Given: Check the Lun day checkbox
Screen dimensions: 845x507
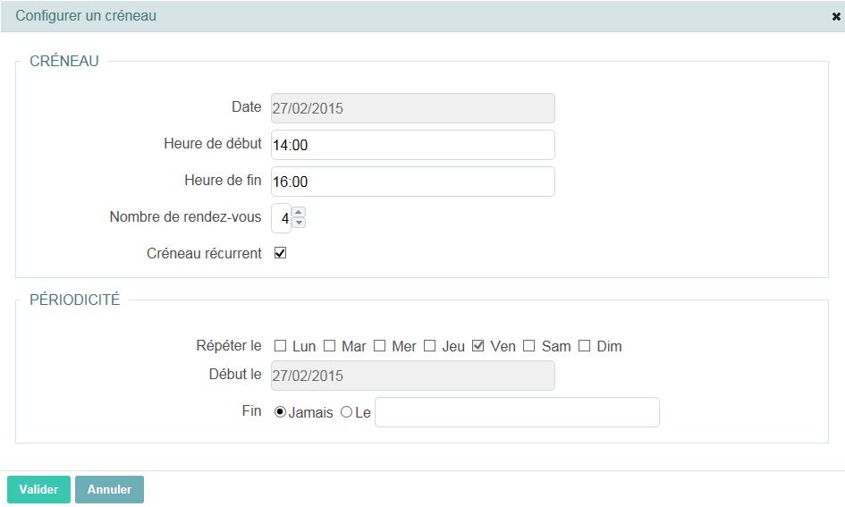Looking at the screenshot, I should coord(281,346).
